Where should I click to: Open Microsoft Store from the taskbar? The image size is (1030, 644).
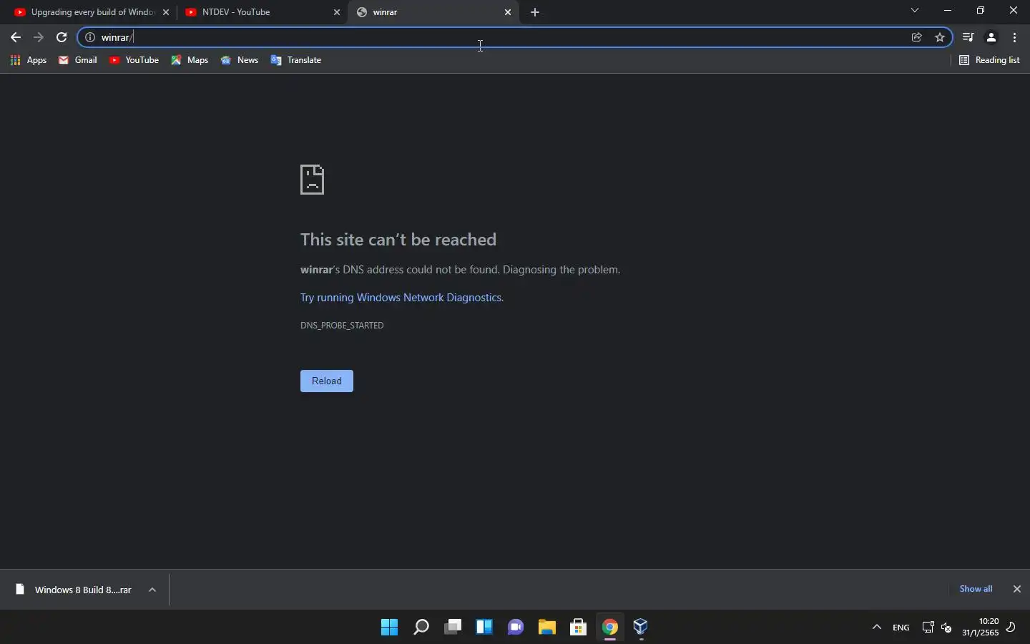(579, 628)
